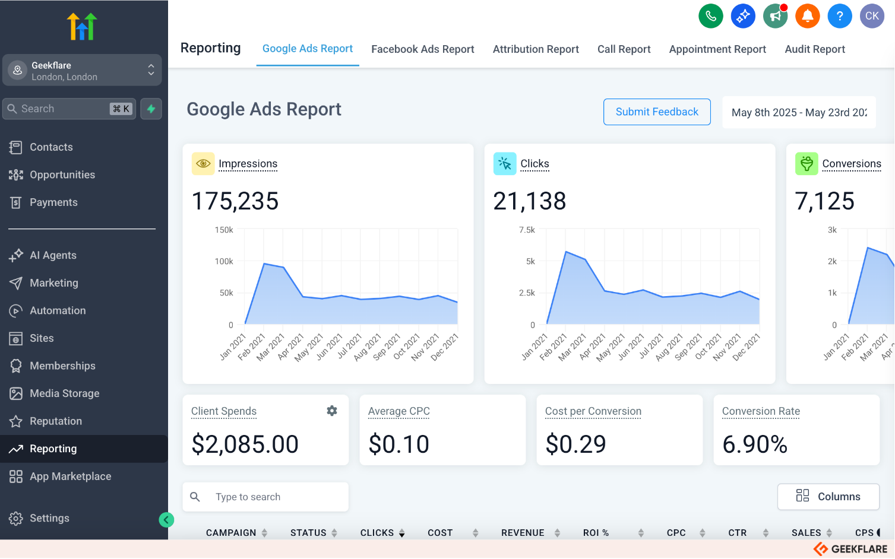Viewport: 895px width, 559px height.
Task: Click the Conversions funnel icon
Action: point(807,164)
